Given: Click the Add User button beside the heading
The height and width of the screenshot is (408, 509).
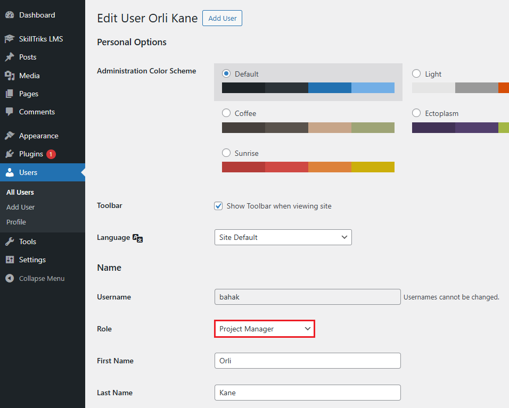Looking at the screenshot, I should click(x=223, y=18).
